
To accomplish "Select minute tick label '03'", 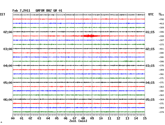I will (39, 118).
